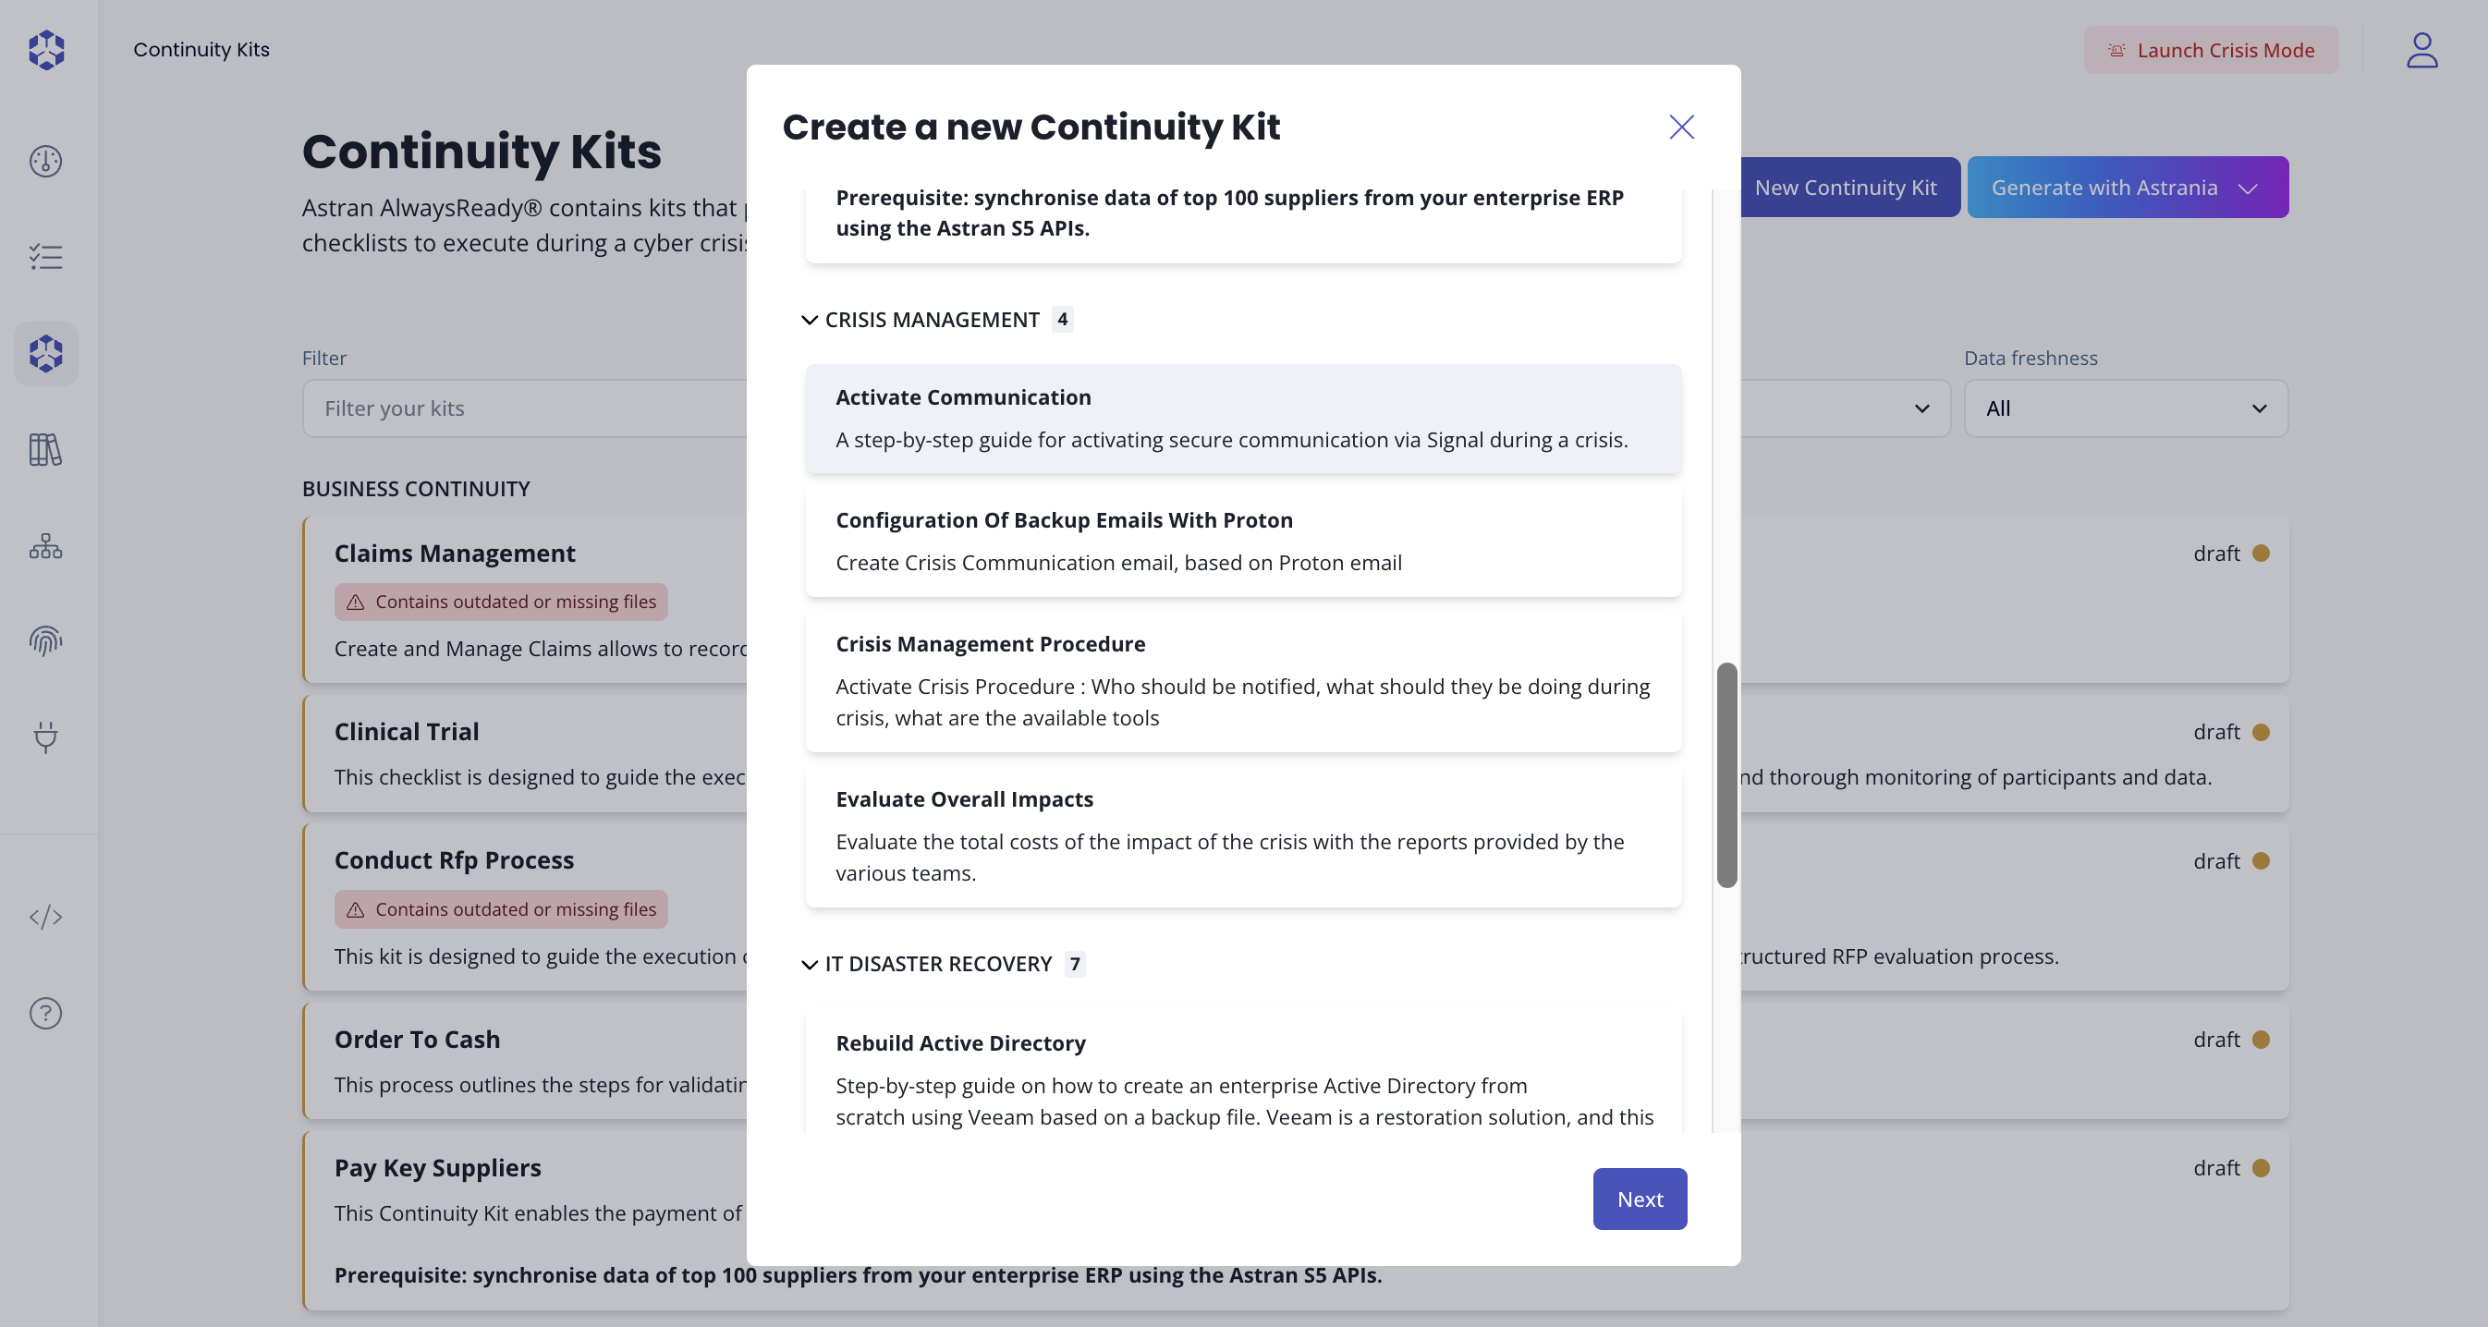This screenshot has height=1327, width=2488.
Task: Select the org chart icon in the sidebar
Action: tap(45, 547)
